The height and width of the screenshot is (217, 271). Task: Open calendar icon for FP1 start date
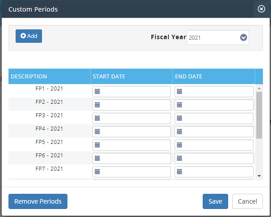97,92
